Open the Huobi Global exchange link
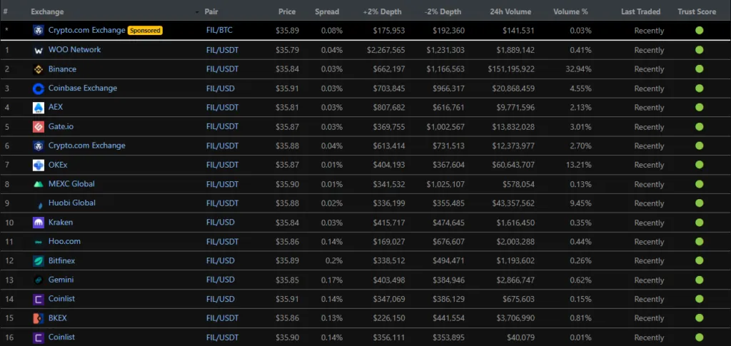731x346 pixels. (72, 203)
